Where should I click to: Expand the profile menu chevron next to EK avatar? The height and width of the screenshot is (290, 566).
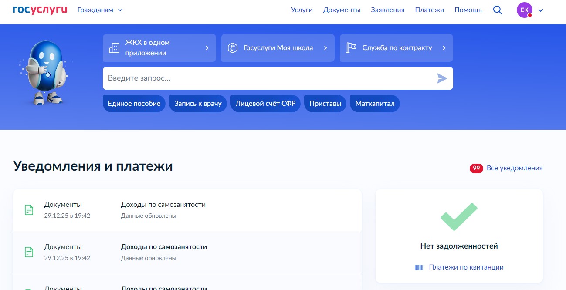pos(540,10)
